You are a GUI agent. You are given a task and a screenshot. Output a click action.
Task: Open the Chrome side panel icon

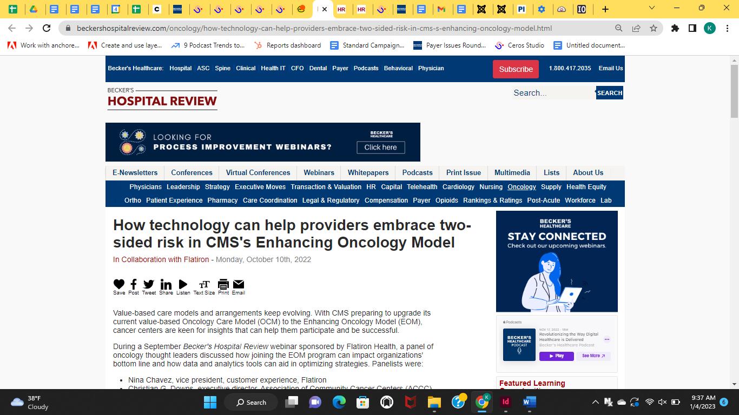(x=692, y=28)
